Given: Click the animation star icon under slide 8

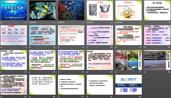Looking at the screenshot, I should click(30, 47).
